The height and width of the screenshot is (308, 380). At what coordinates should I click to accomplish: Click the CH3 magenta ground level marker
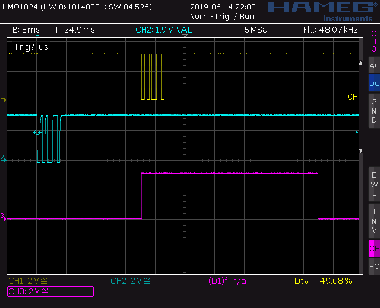(x=3, y=216)
